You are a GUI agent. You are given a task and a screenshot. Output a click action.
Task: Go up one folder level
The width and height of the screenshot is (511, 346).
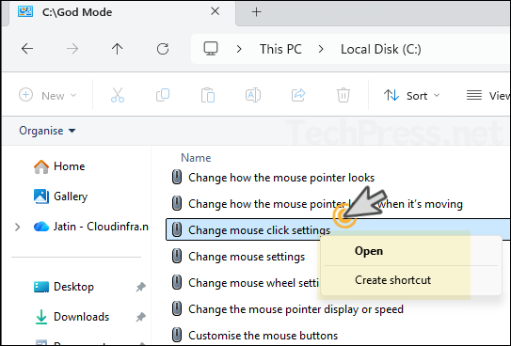pyautogui.click(x=118, y=49)
